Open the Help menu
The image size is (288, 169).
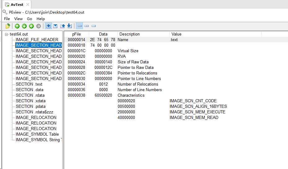pos(41,19)
